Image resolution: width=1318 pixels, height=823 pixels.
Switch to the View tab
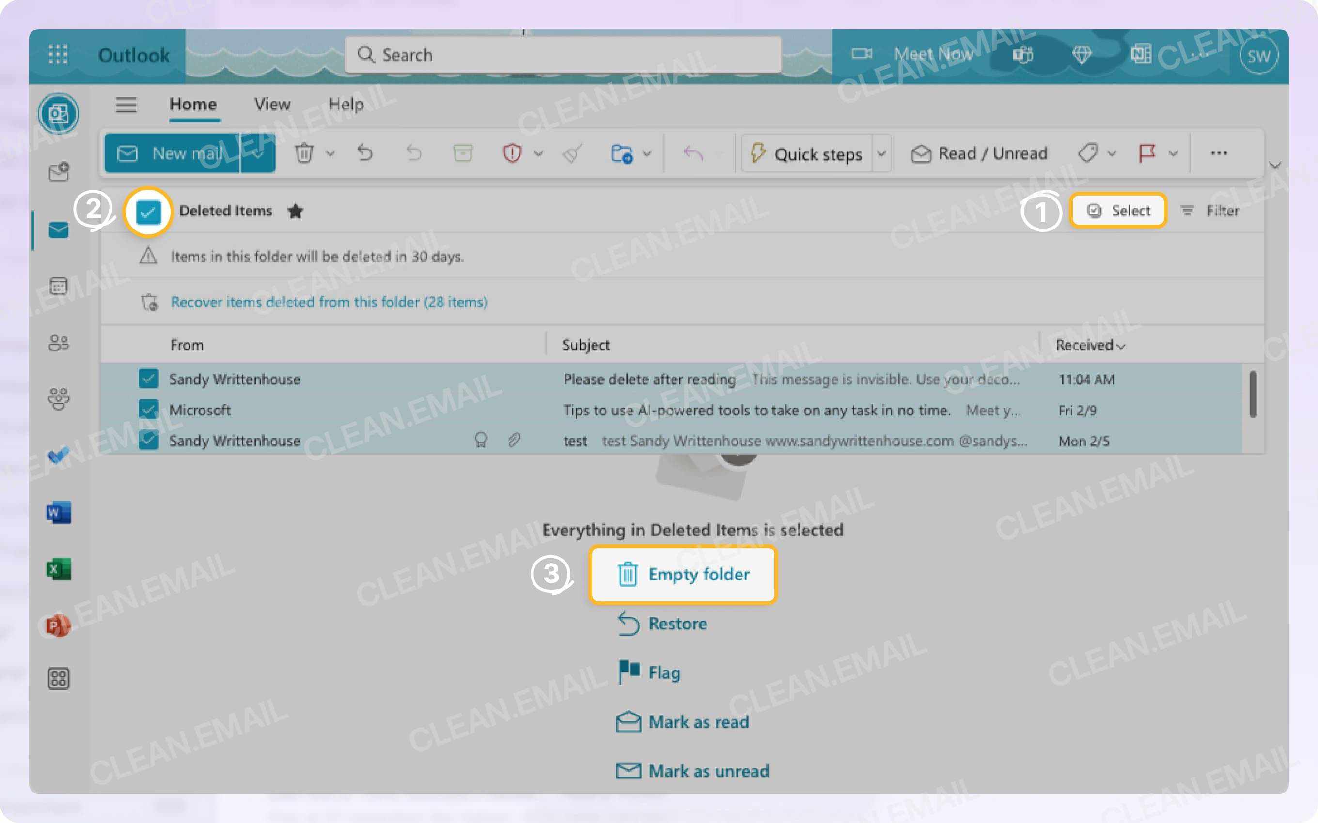[x=272, y=104]
